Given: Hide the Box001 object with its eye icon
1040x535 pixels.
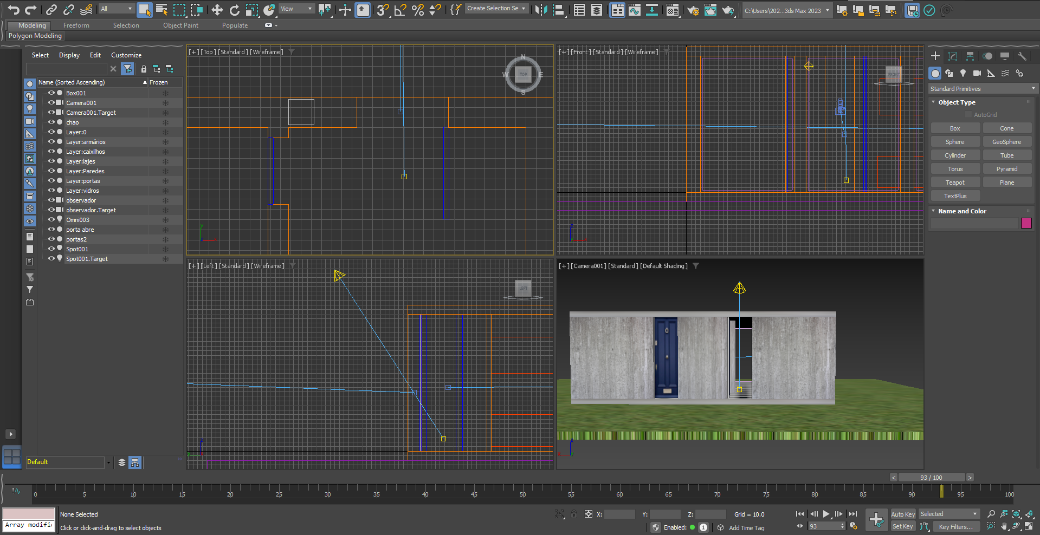Looking at the screenshot, I should tap(51, 93).
